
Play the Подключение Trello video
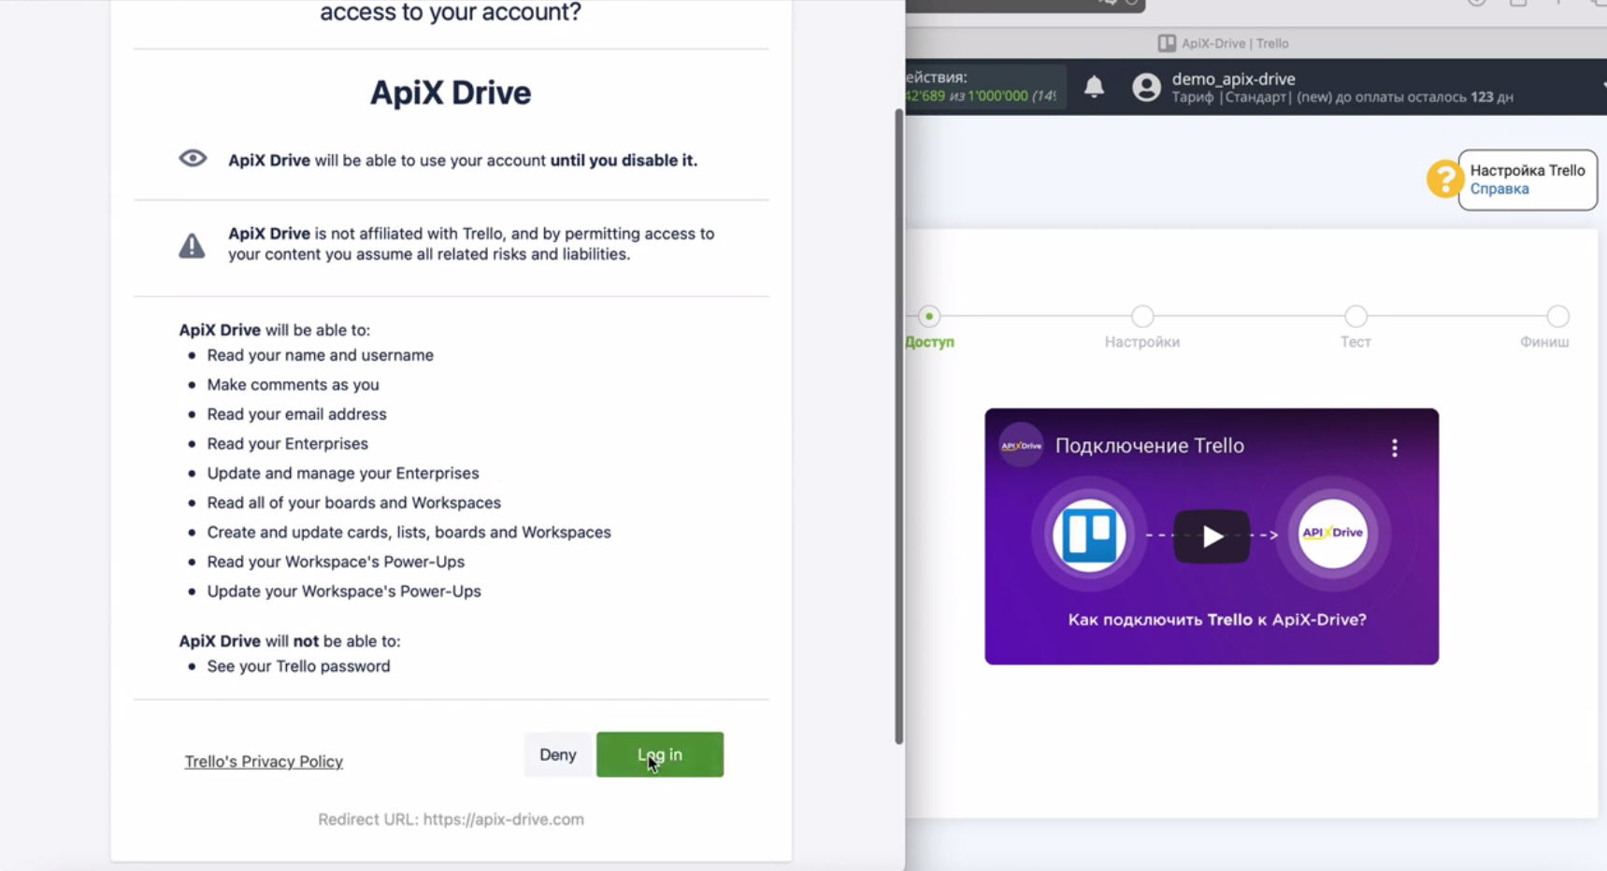[x=1212, y=536]
